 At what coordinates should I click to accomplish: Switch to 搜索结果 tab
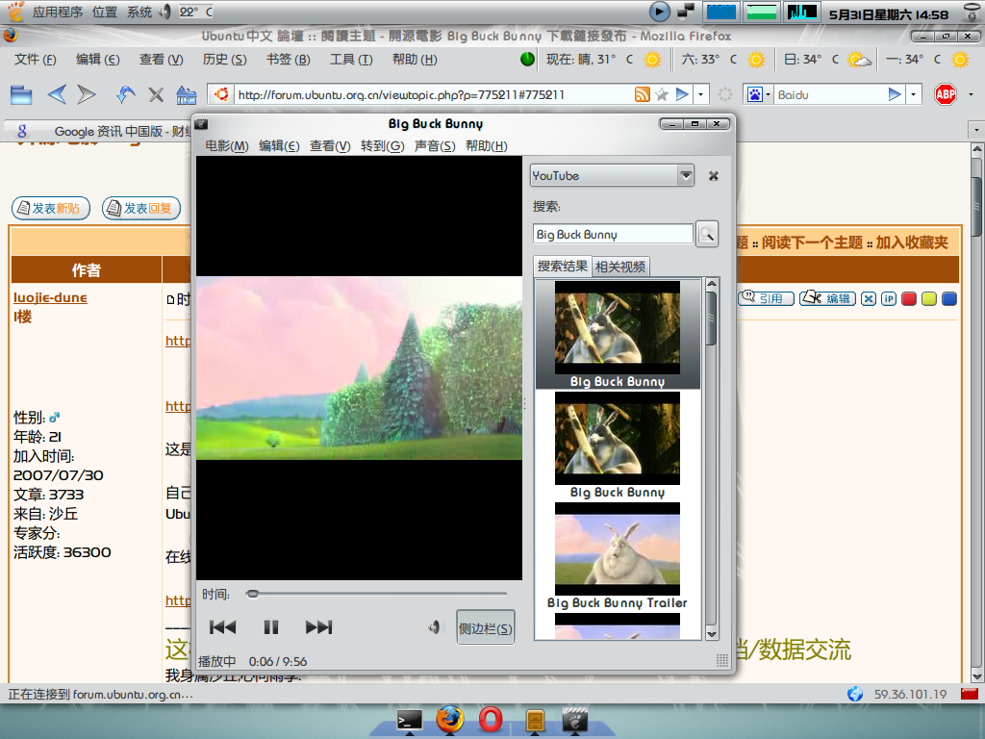(562, 267)
